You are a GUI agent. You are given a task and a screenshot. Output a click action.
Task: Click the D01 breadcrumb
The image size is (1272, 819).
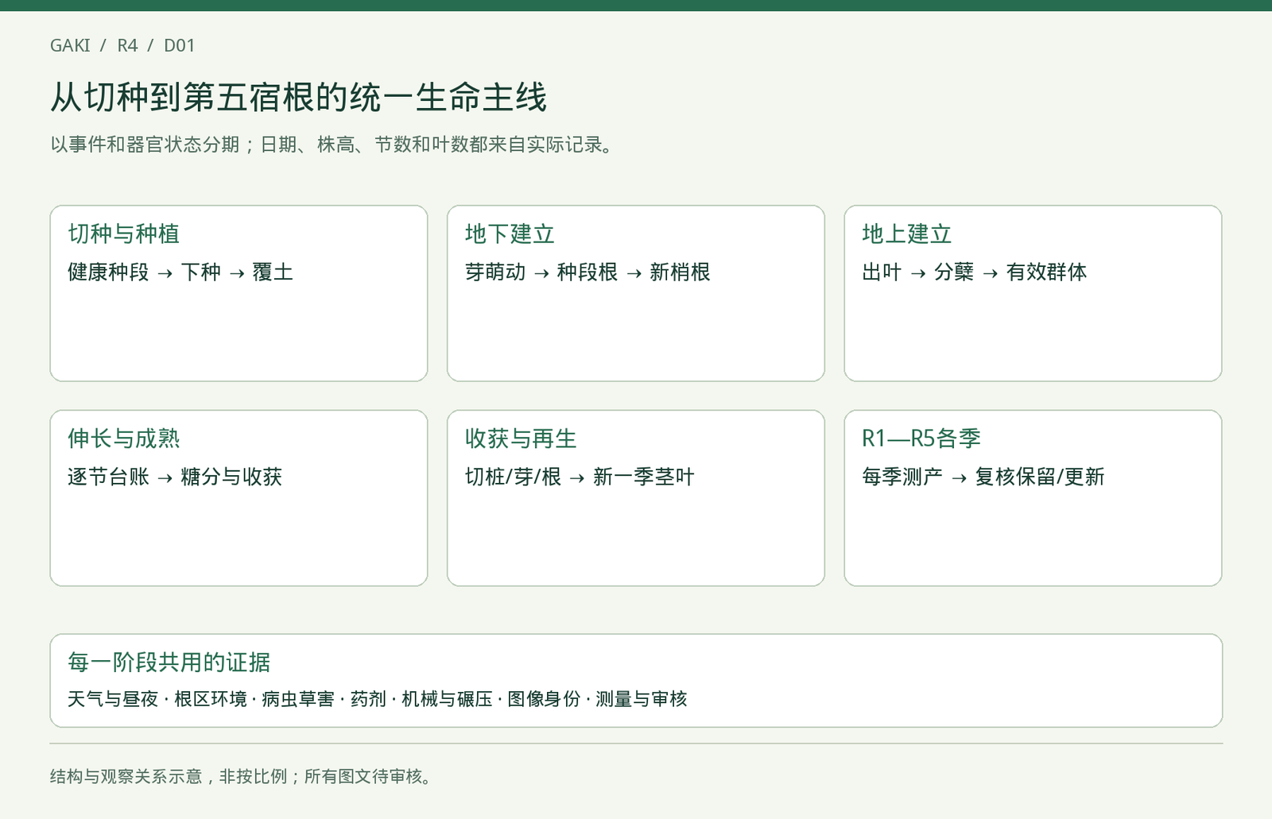coord(179,45)
